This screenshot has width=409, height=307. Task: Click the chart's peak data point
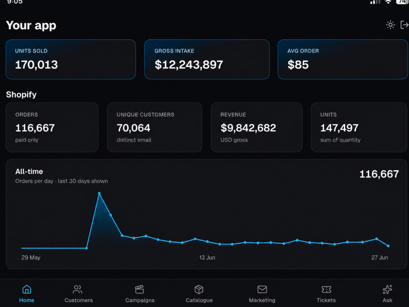click(99, 194)
